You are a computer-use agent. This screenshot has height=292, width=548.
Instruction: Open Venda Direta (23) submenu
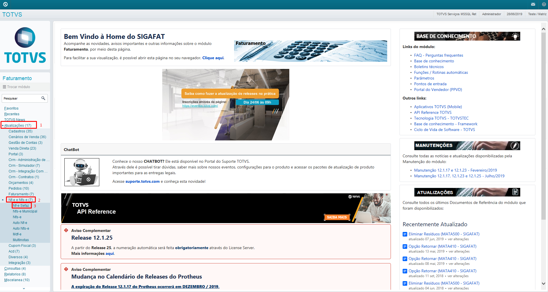click(x=22, y=148)
